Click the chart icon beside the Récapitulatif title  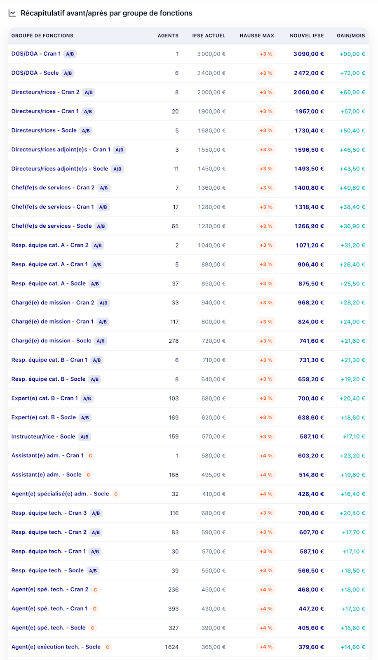[x=12, y=13]
